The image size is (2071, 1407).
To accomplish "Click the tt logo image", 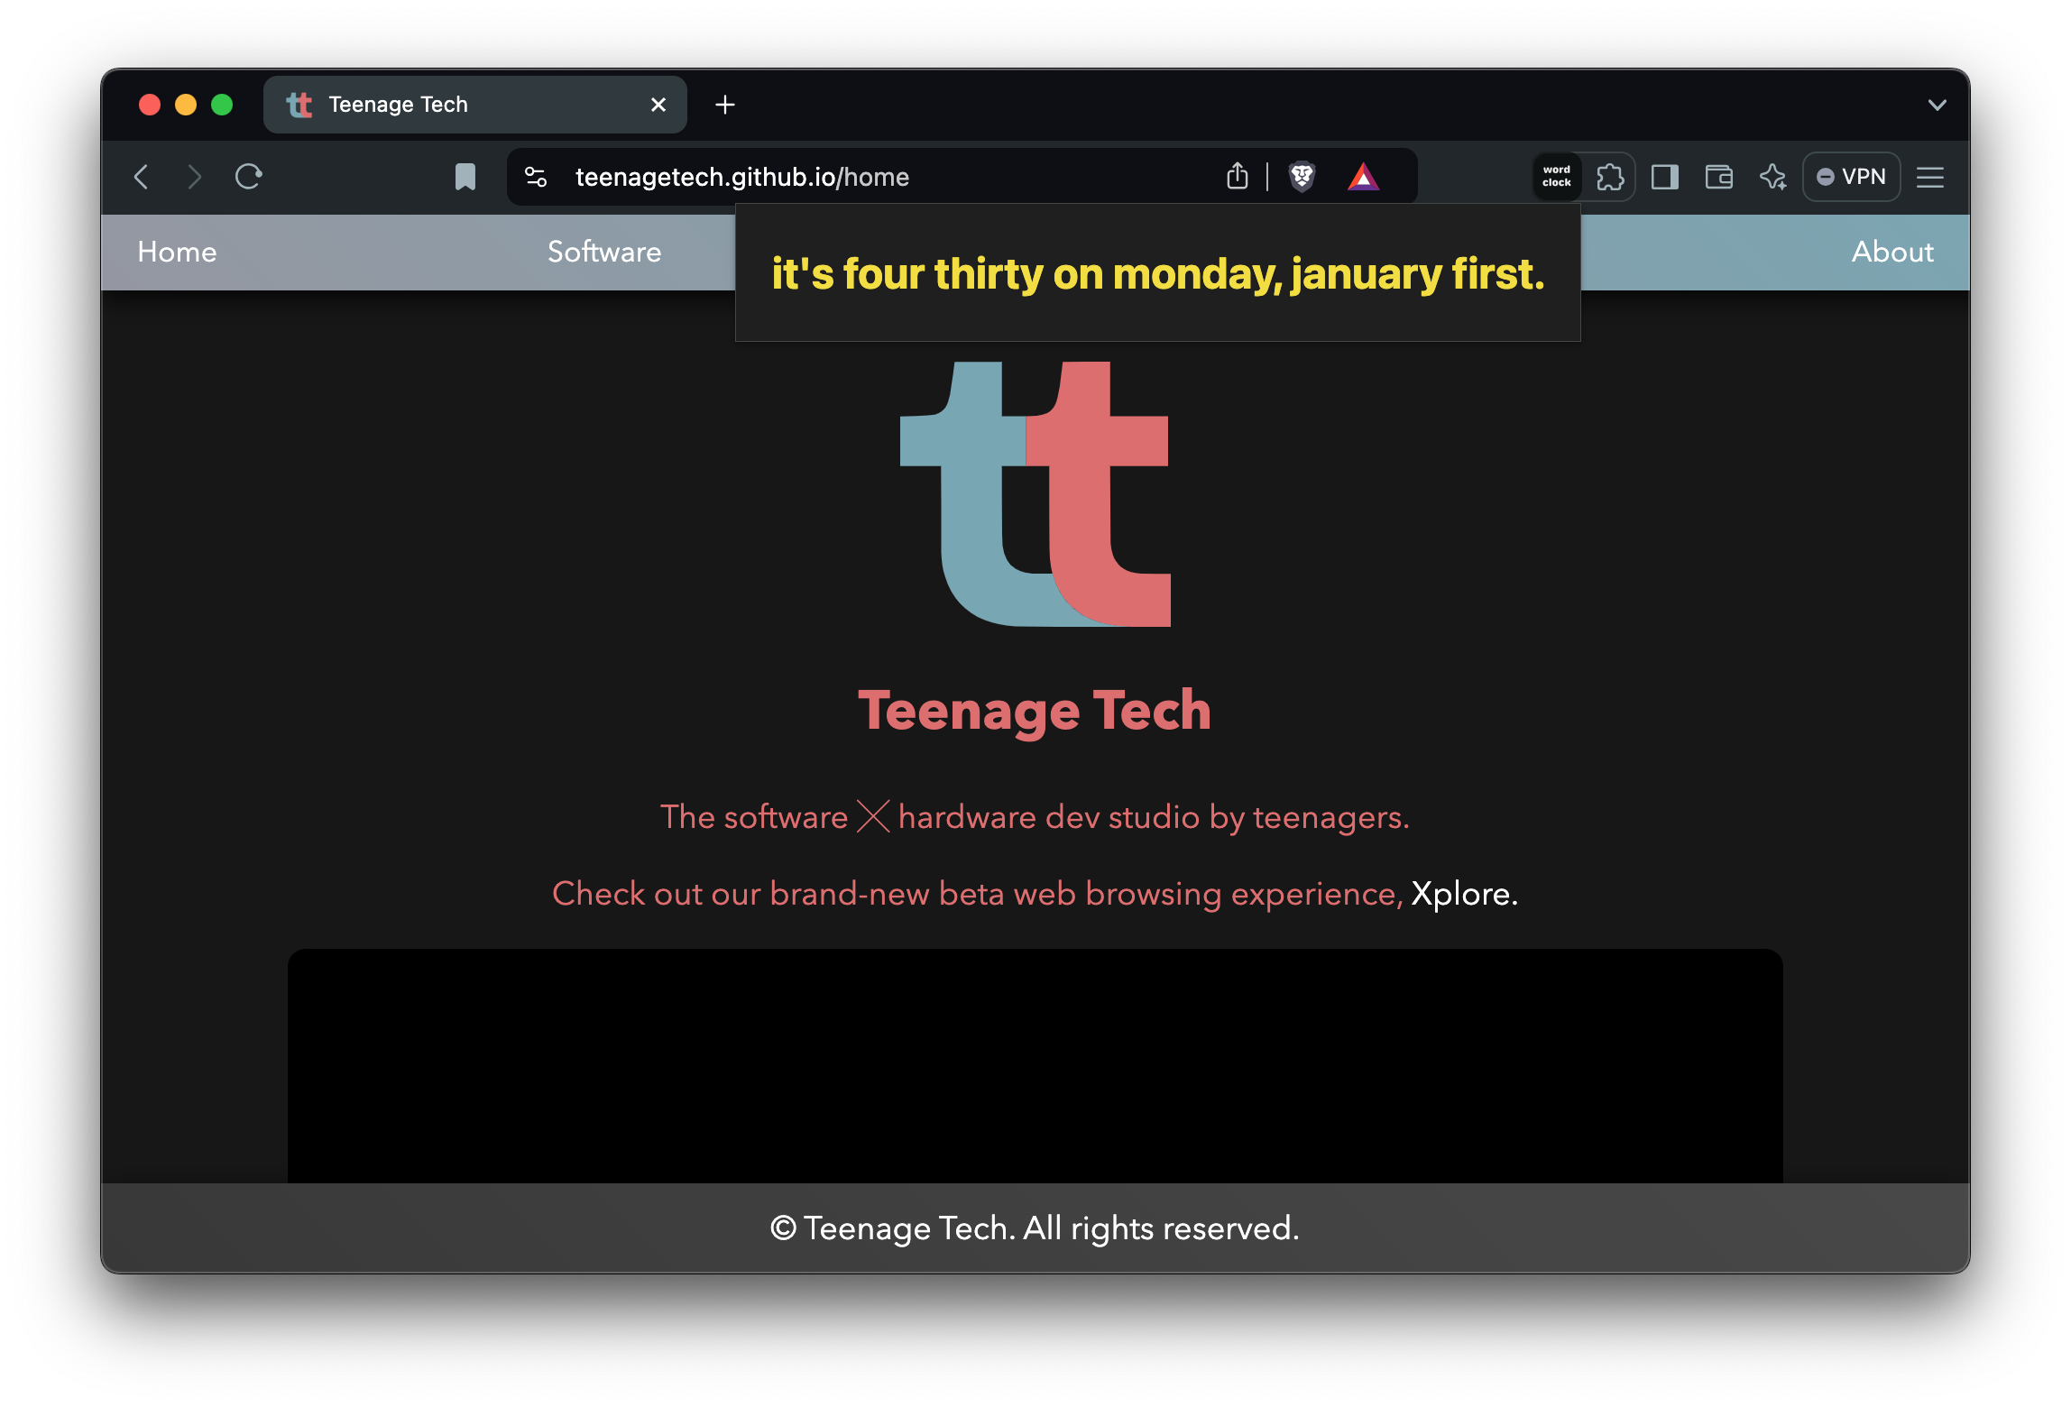I will [x=1035, y=494].
